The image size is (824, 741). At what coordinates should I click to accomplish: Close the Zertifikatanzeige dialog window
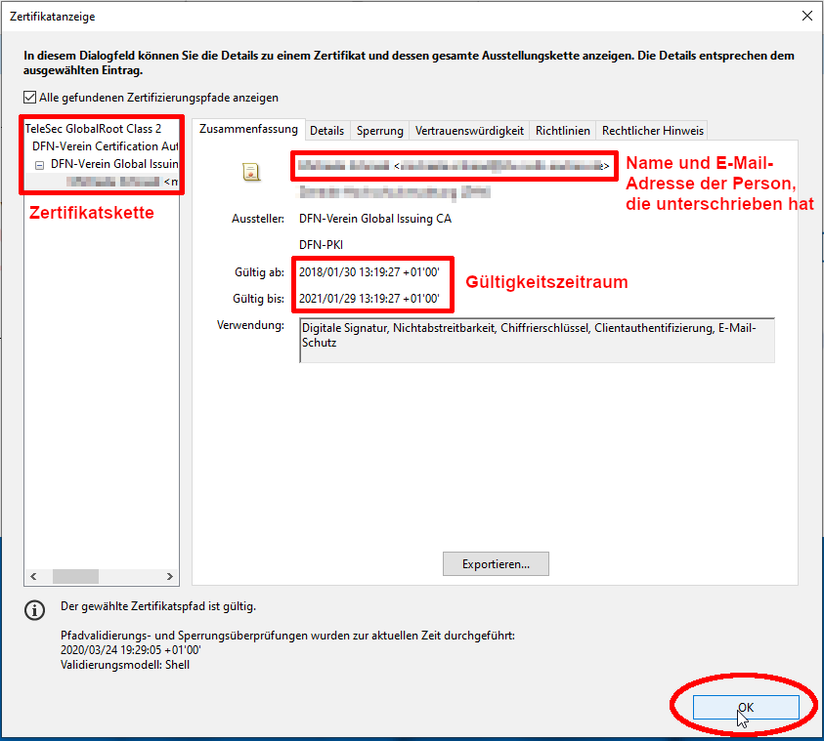pyautogui.click(x=806, y=16)
